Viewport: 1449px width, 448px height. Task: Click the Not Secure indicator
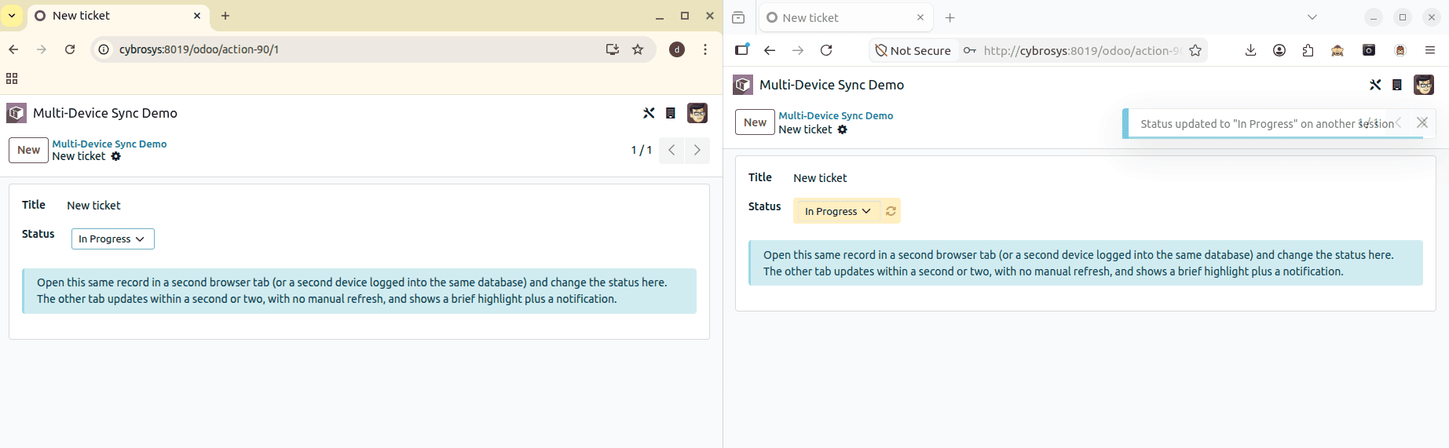[913, 50]
